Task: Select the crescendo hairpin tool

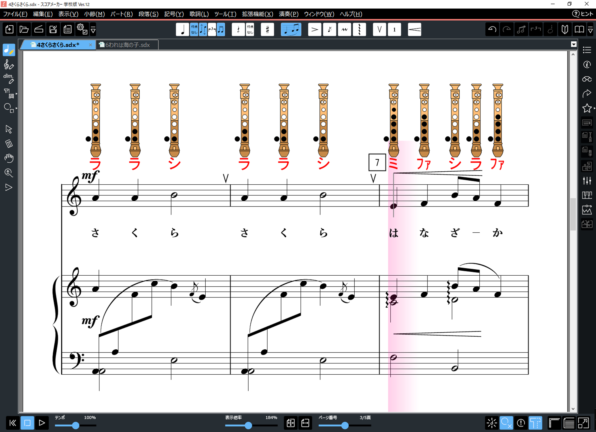Action: [415, 29]
